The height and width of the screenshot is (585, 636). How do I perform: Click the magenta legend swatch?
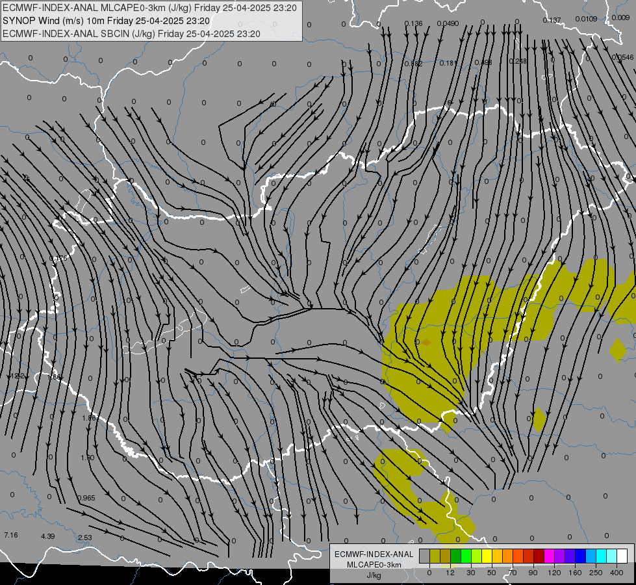coord(549,556)
